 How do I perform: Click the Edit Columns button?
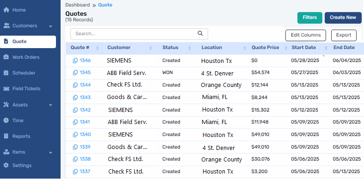[x=306, y=35]
